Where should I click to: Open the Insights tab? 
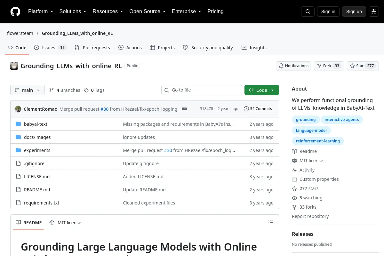(254, 48)
